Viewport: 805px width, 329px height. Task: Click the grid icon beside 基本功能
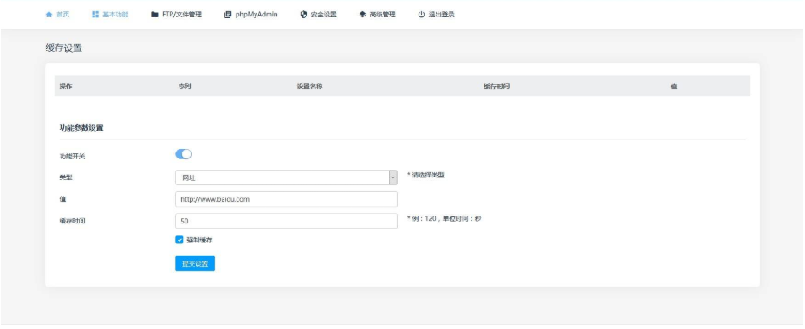coord(95,15)
